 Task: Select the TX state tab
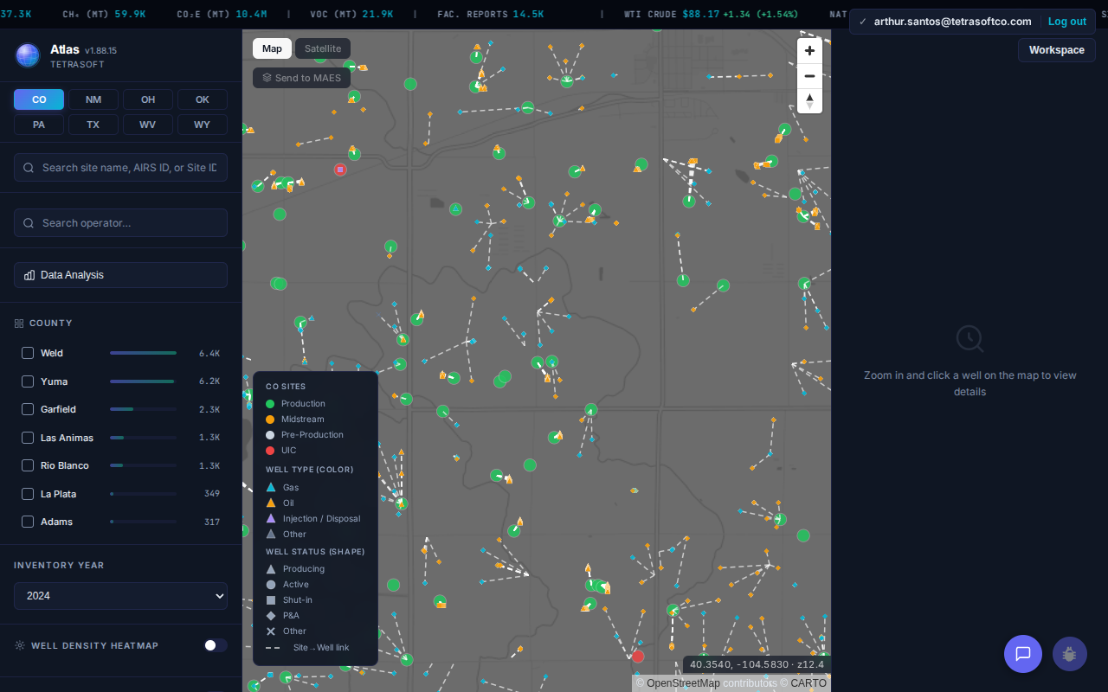(x=93, y=125)
